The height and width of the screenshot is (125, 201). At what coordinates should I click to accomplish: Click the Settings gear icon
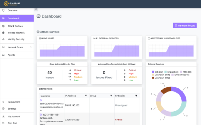pos(3,109)
